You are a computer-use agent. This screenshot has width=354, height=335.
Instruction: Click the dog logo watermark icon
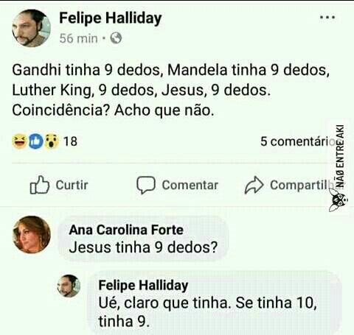[x=339, y=202]
